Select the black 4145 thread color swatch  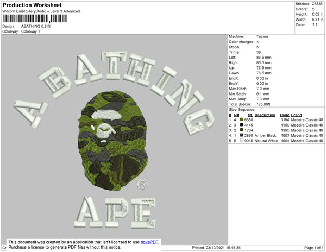point(242,125)
